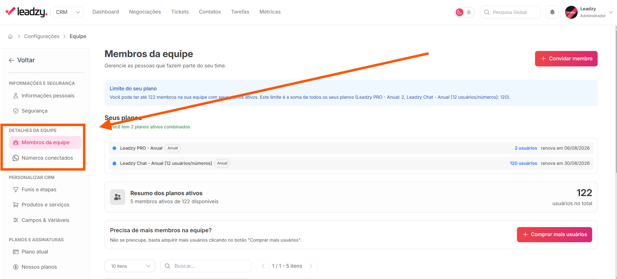Click the Voltar back arrow
This screenshot has width=617, height=279.
pyautogui.click(x=12, y=60)
